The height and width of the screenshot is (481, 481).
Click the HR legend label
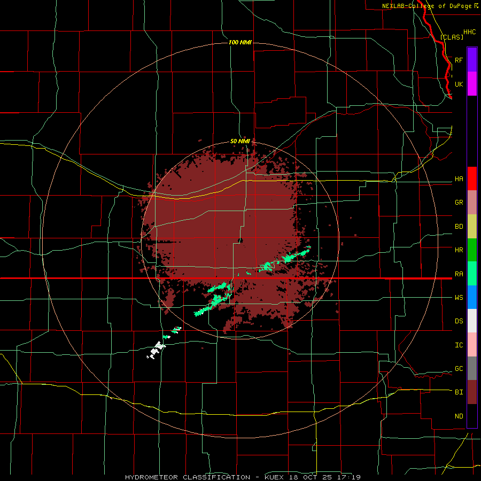pos(459,250)
